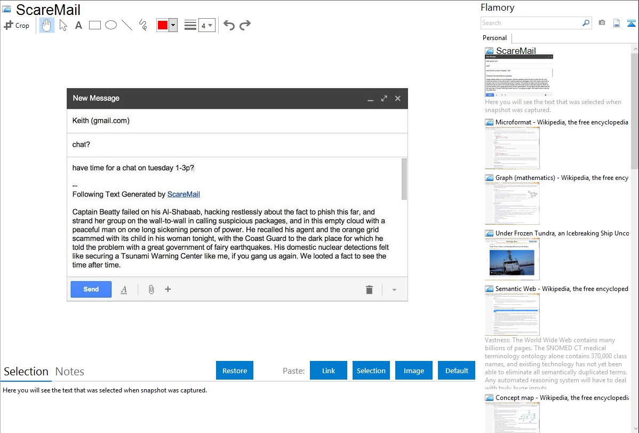Screen dimensions: 639x433
Task: Select the Crop tool
Action: tap(17, 25)
